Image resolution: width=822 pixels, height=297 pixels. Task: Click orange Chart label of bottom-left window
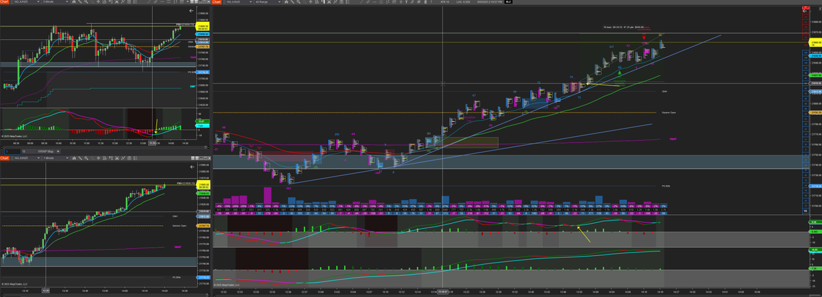(5, 158)
